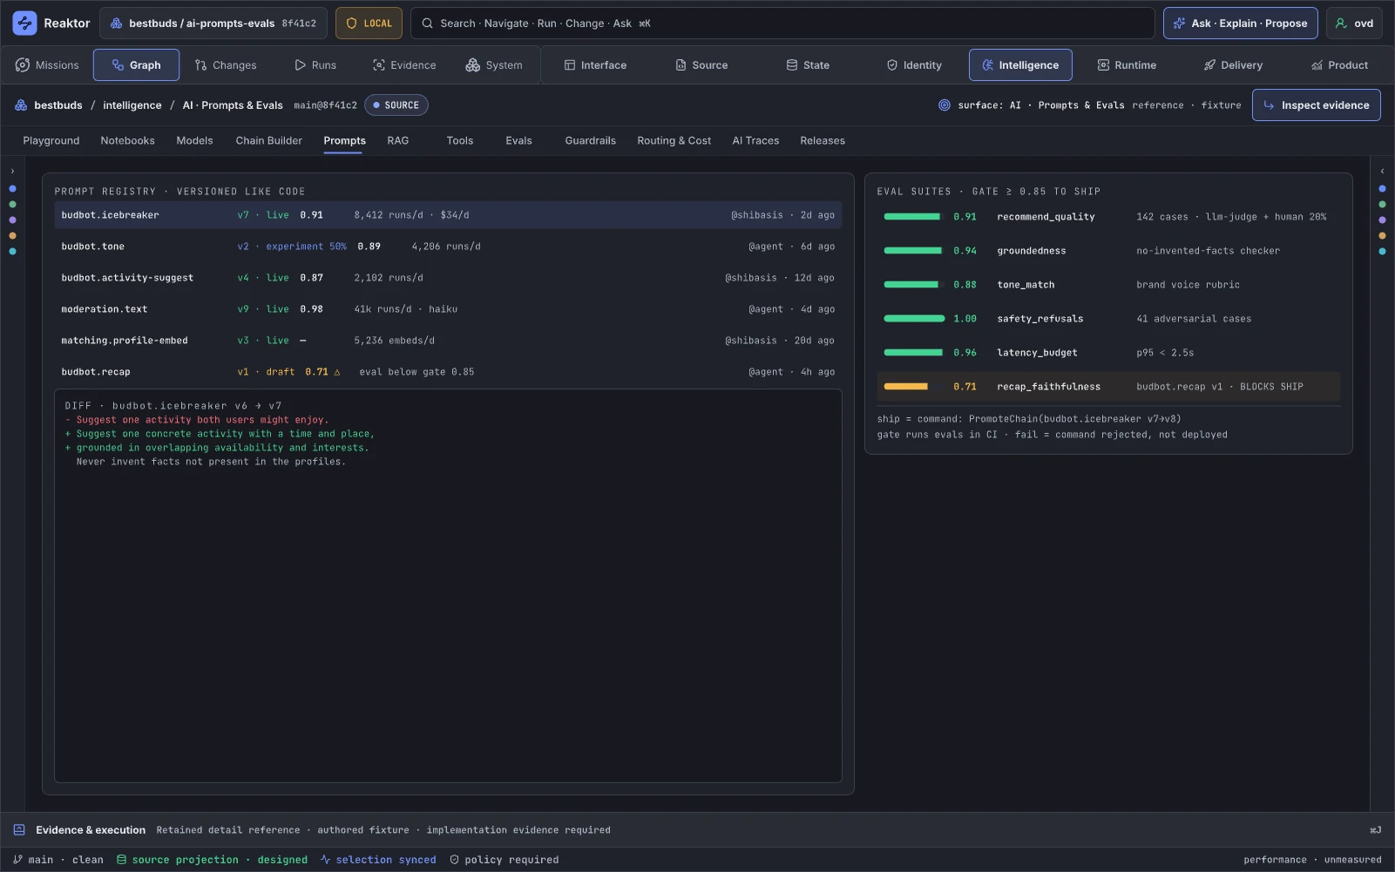Open the Chain Builder tab
The height and width of the screenshot is (872, 1395).
click(269, 140)
